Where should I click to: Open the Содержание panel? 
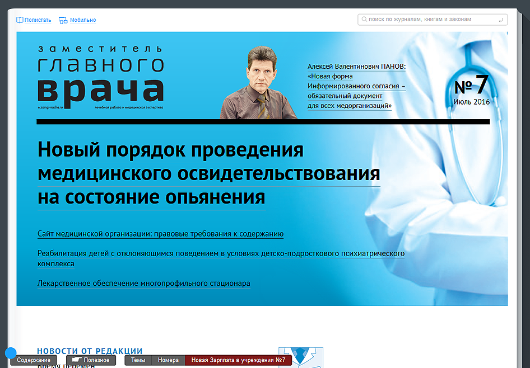pos(34,360)
